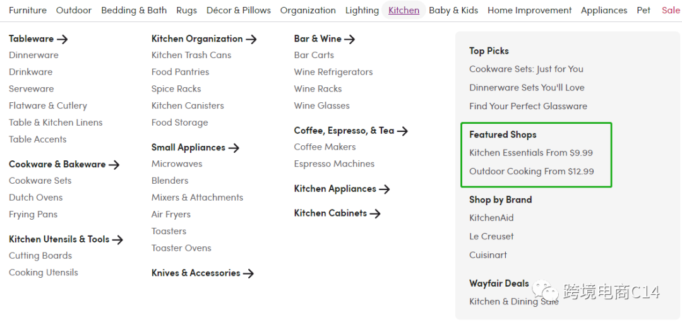Click the arrow next to Bar & Wine
Viewport: 682px width, 322px height.
[x=350, y=39]
